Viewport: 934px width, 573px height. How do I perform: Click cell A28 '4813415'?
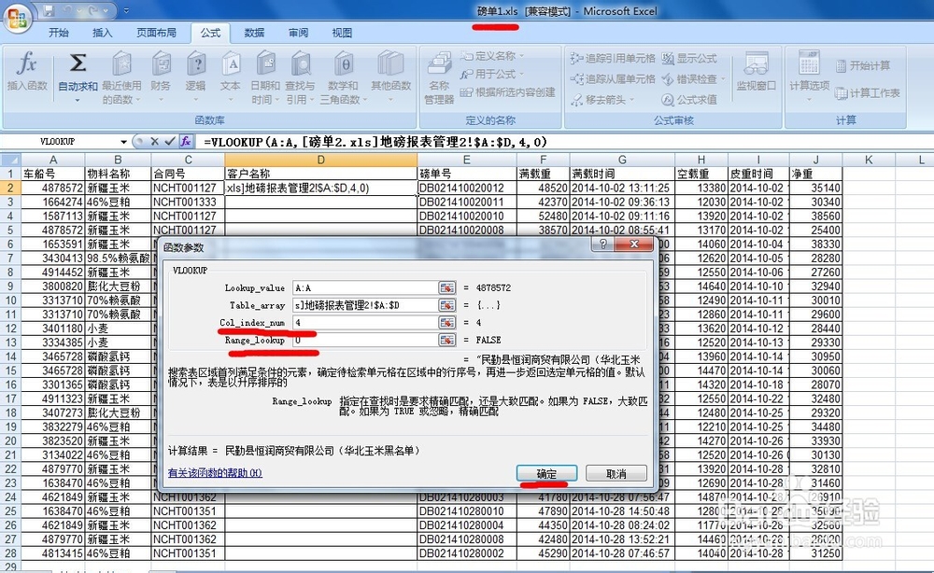[x=52, y=553]
